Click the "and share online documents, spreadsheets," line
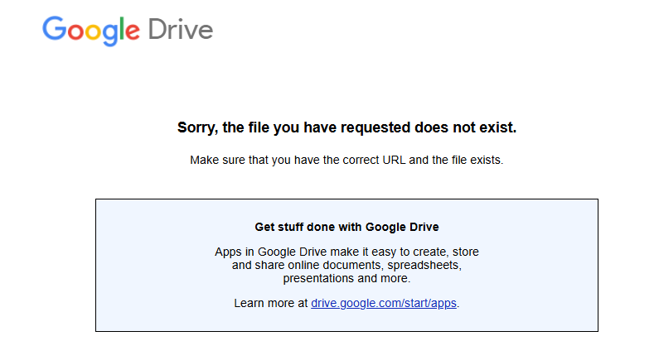Viewport: 659px width, 341px height. (346, 266)
